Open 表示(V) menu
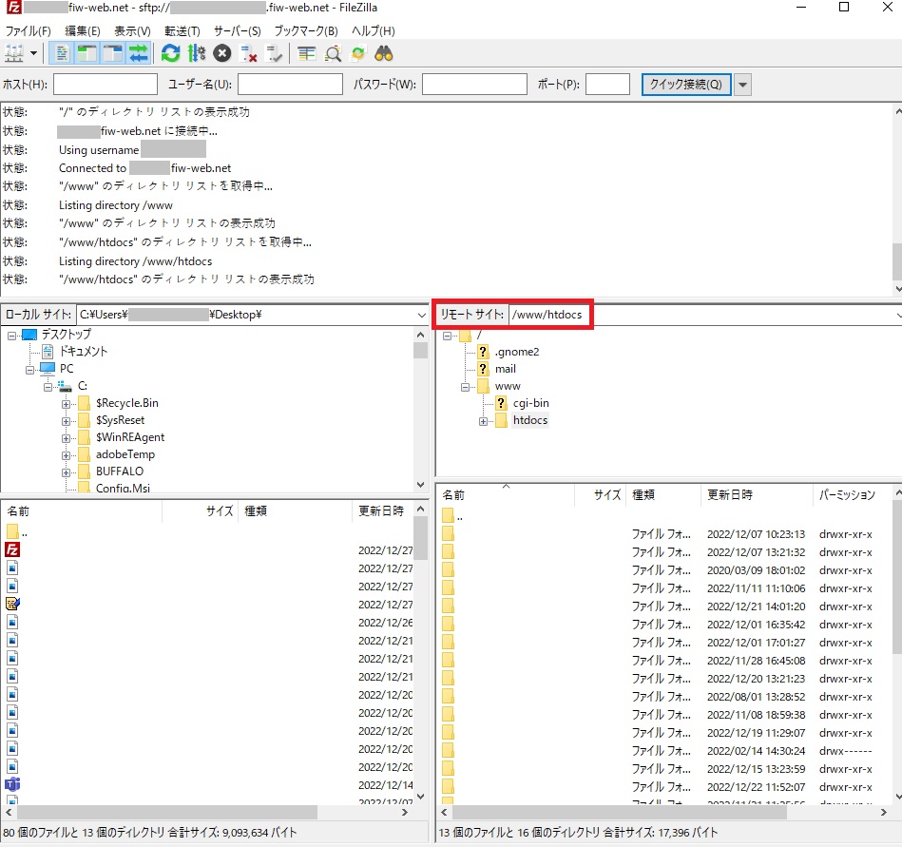The width and height of the screenshot is (902, 847). coord(132,31)
